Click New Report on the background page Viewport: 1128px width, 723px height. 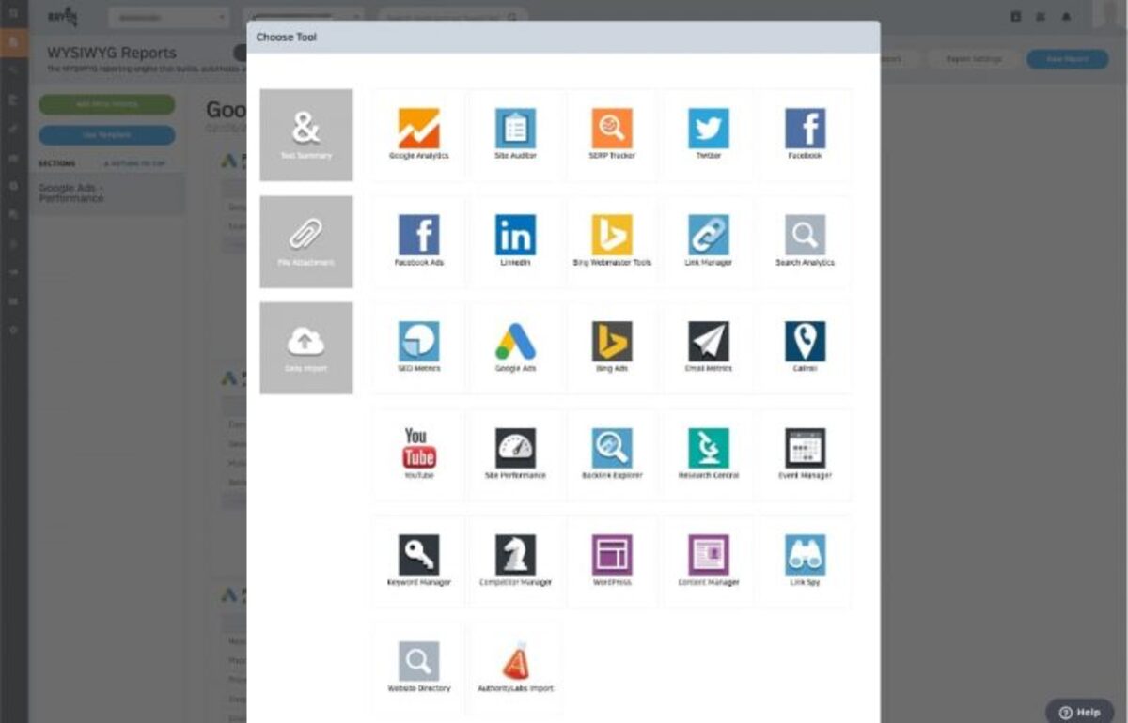pyautogui.click(x=1068, y=59)
